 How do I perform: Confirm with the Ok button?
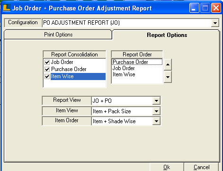pyautogui.click(x=167, y=167)
